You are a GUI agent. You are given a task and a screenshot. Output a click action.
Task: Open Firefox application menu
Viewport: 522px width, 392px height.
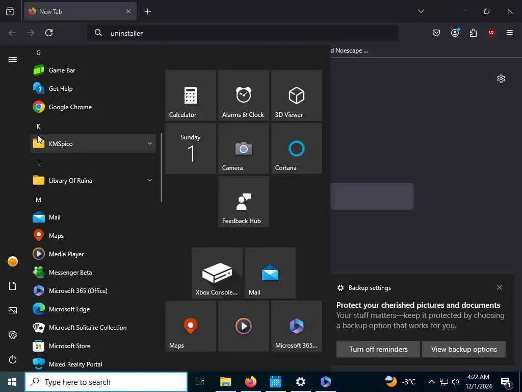(x=510, y=33)
